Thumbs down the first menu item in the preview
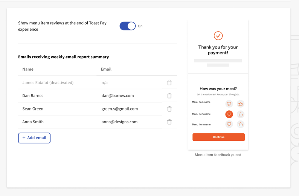The image size is (299, 196). coord(229,104)
